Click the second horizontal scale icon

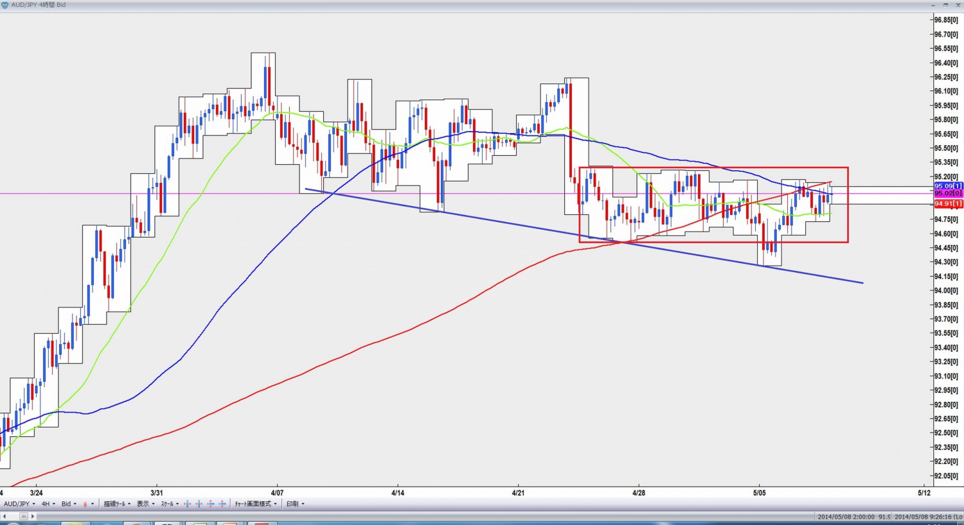[199, 504]
